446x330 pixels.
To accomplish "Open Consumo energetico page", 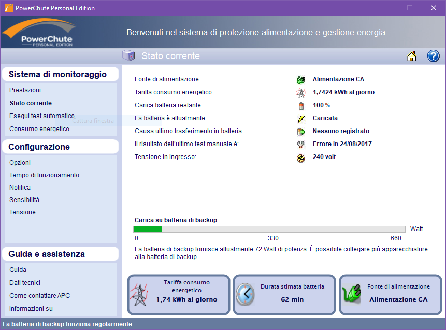I will coord(39,129).
